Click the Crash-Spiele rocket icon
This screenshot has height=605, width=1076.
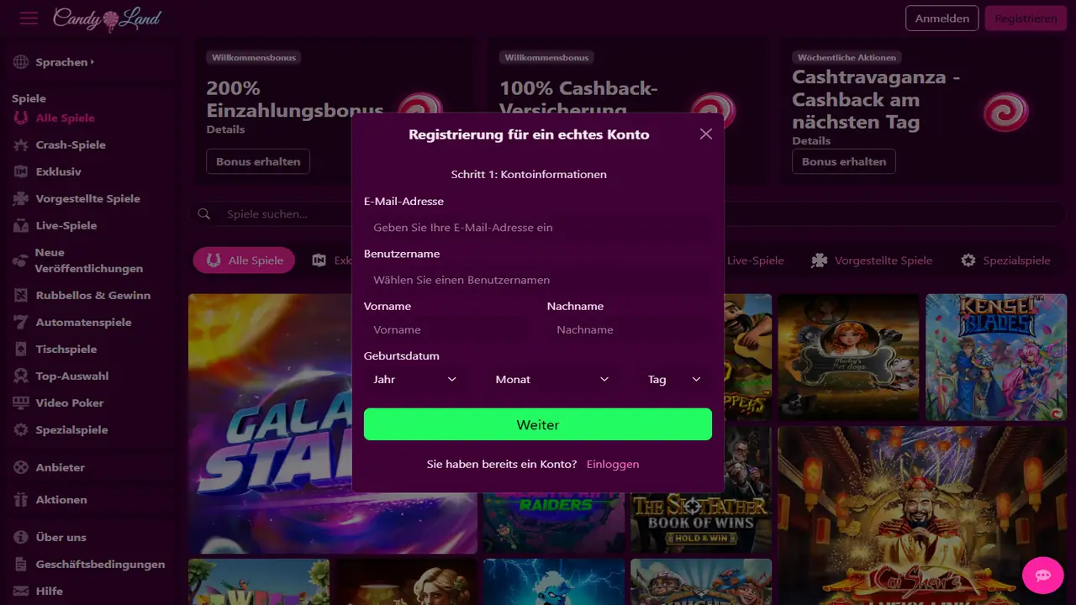coord(21,145)
